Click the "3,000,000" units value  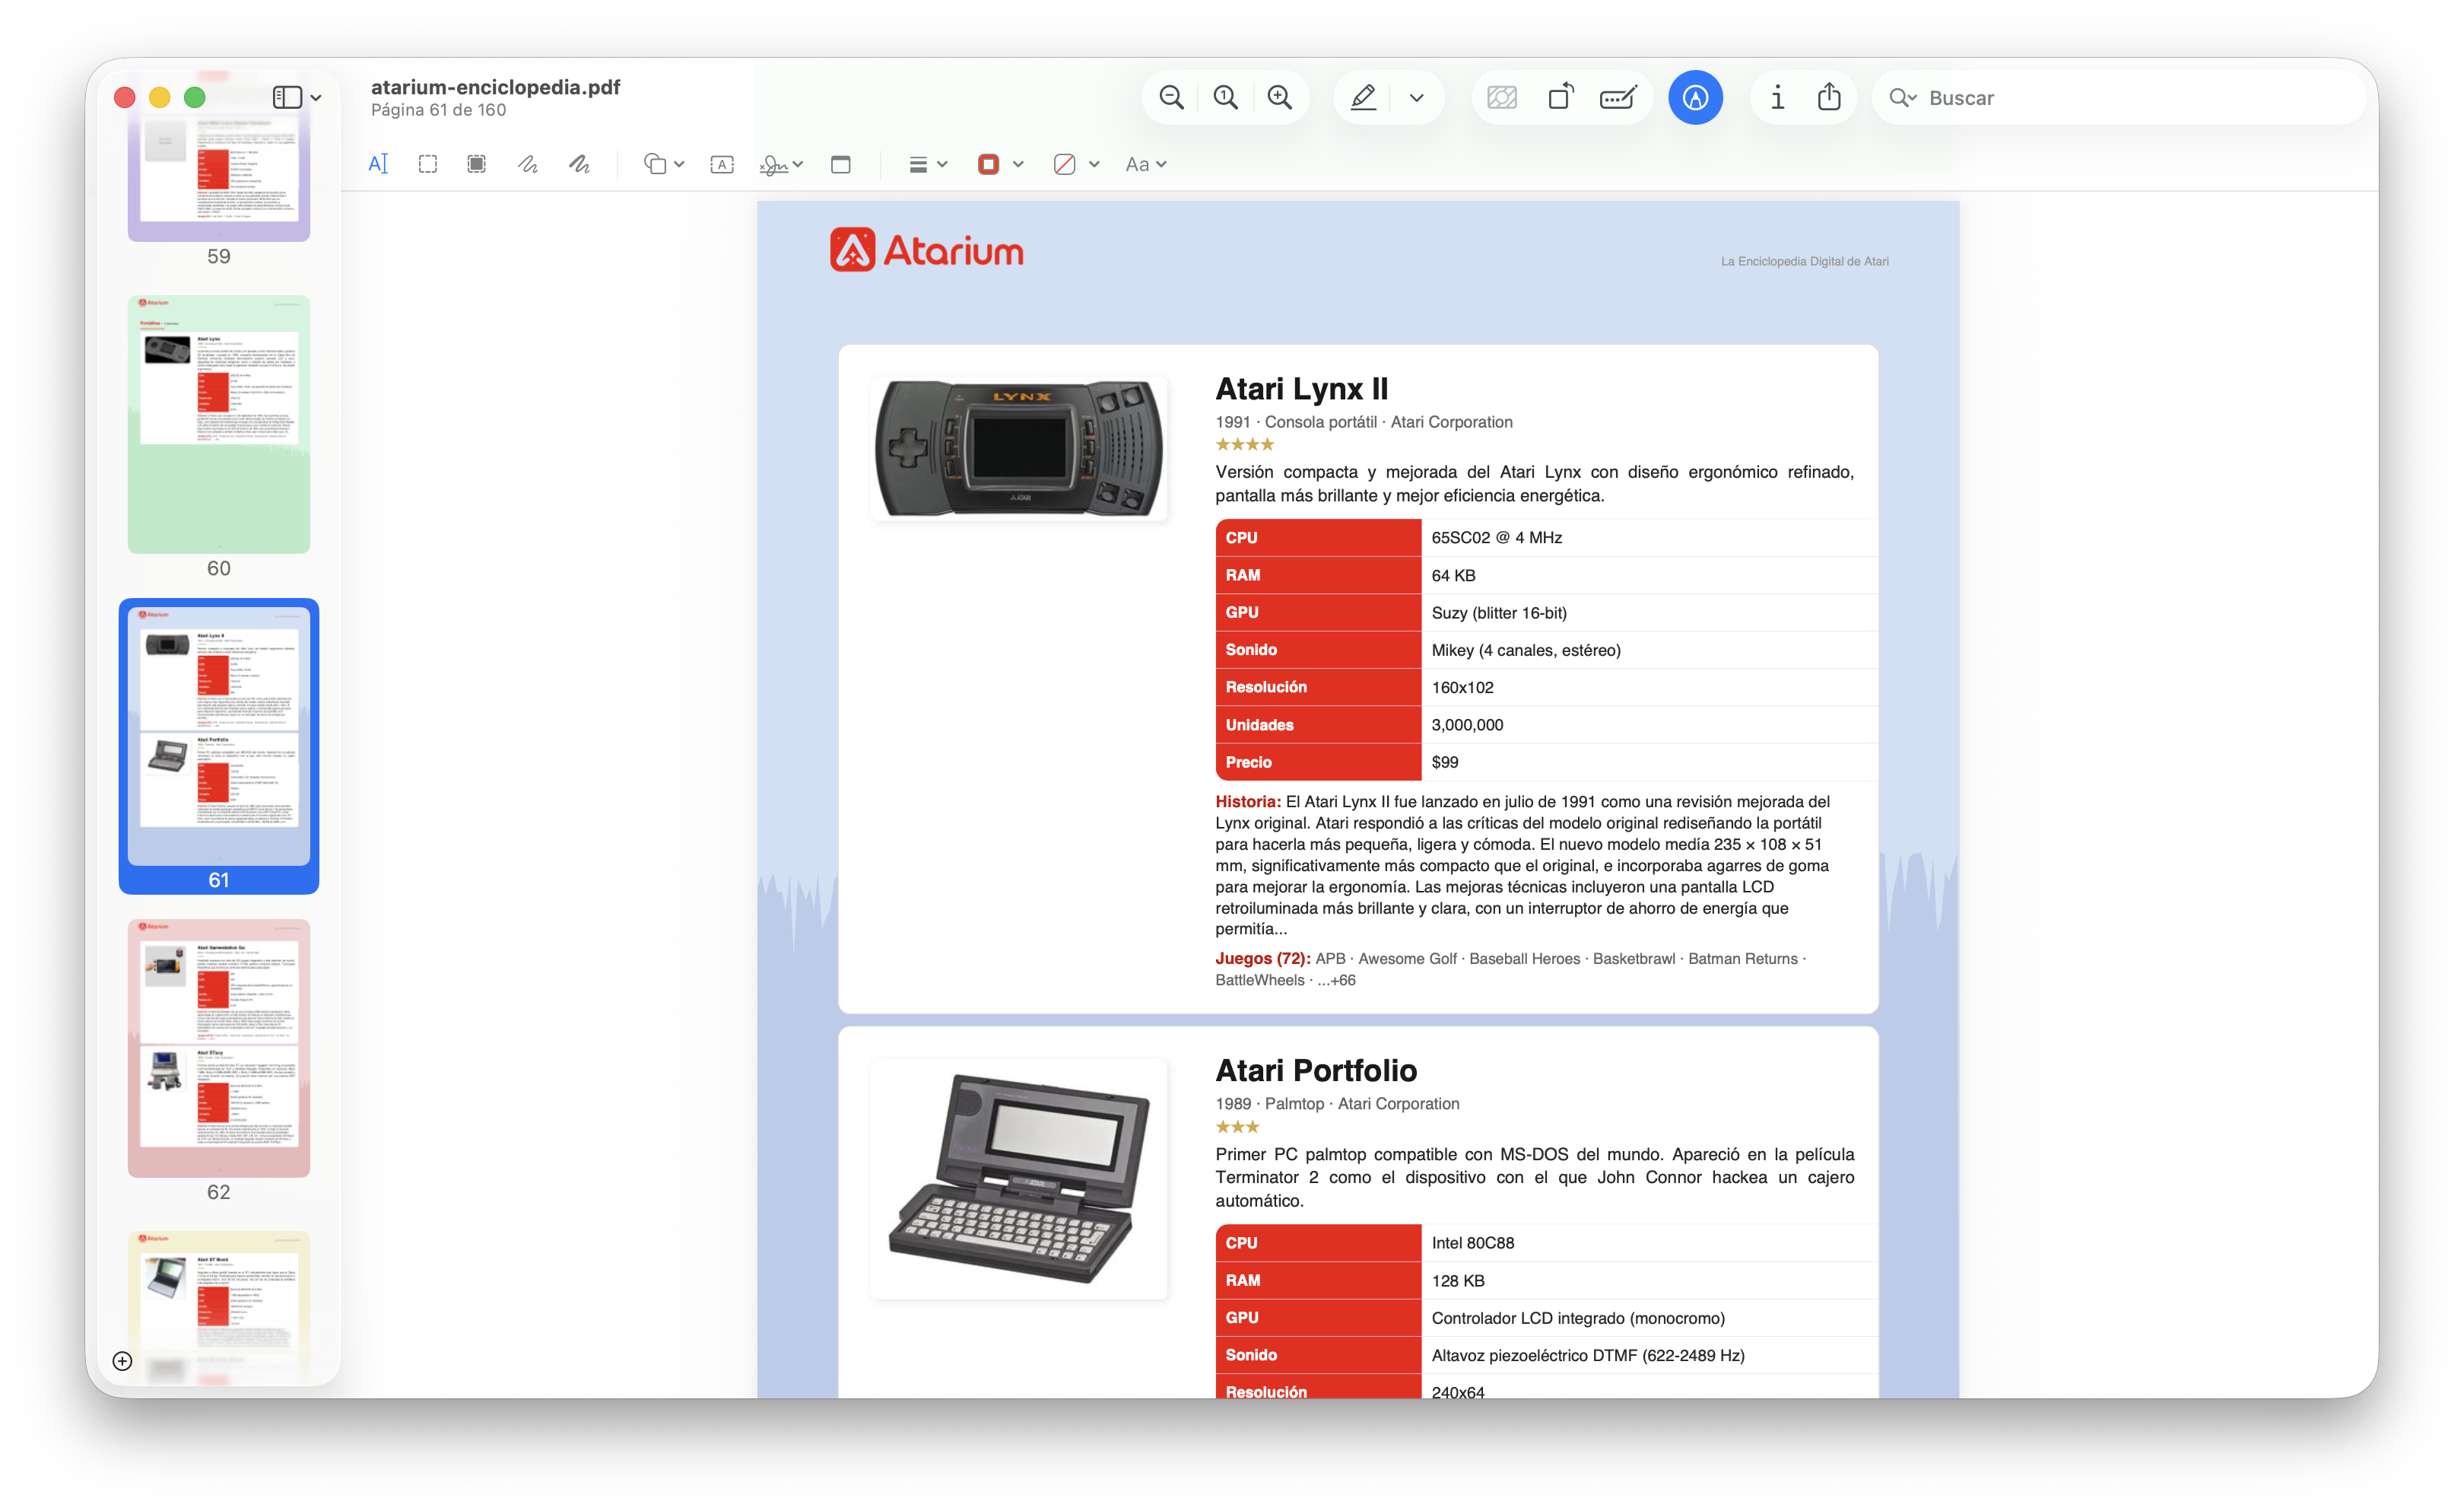point(1467,724)
